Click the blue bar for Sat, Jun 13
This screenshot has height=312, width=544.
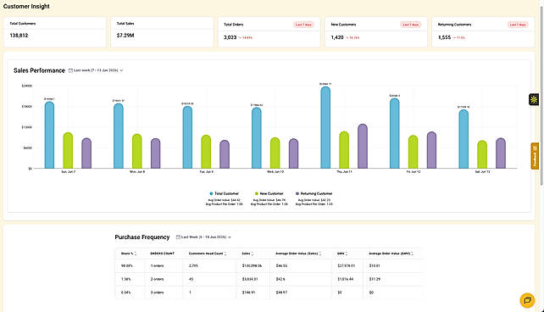click(464, 139)
